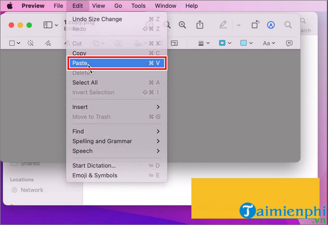This screenshot has width=328, height=225.
Task: Close the Preview window with red button
Action: click(x=11, y=25)
